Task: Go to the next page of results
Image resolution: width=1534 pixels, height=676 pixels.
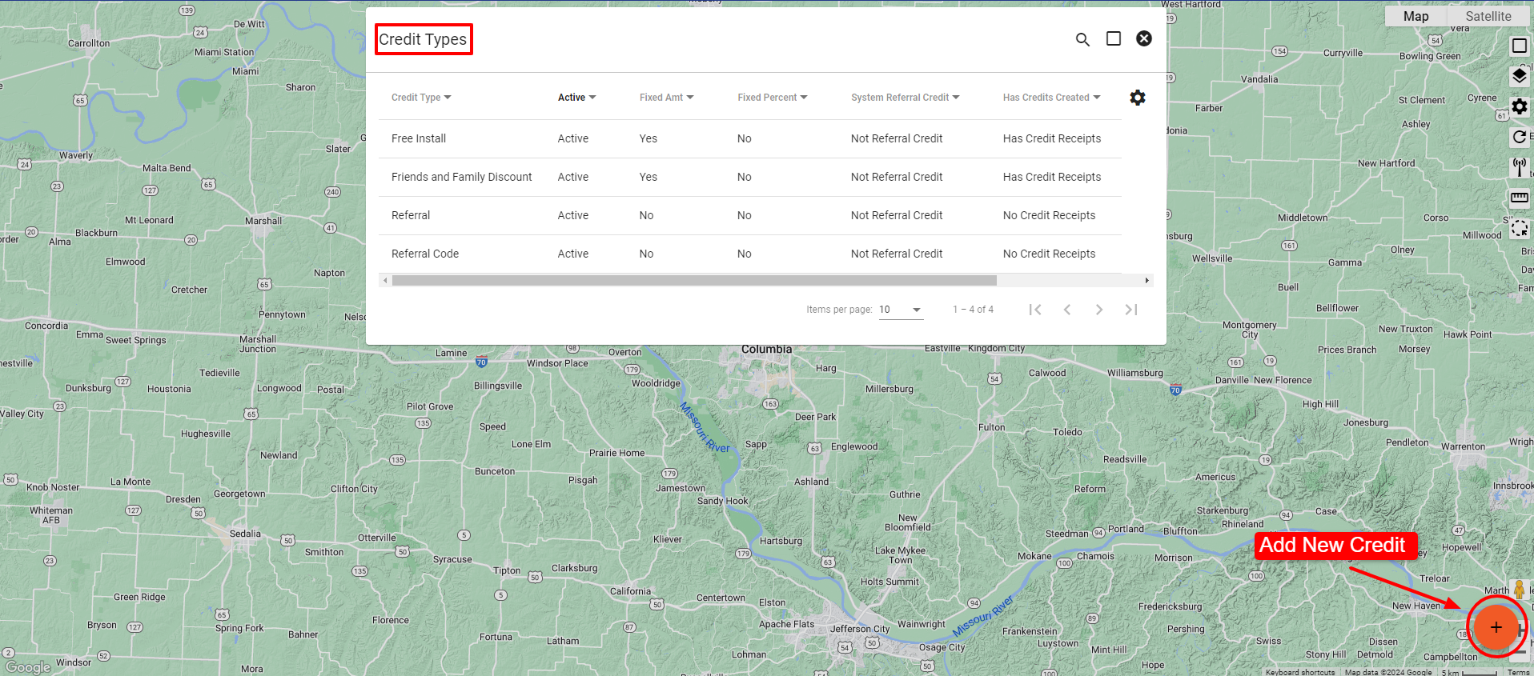Action: click(x=1099, y=310)
